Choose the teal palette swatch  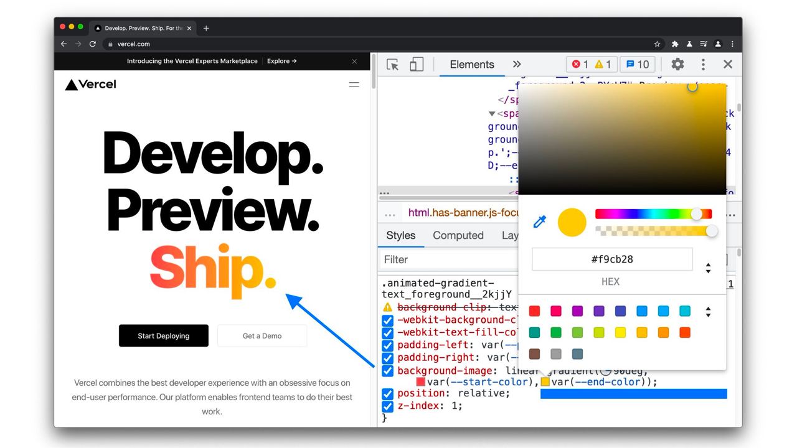534,333
